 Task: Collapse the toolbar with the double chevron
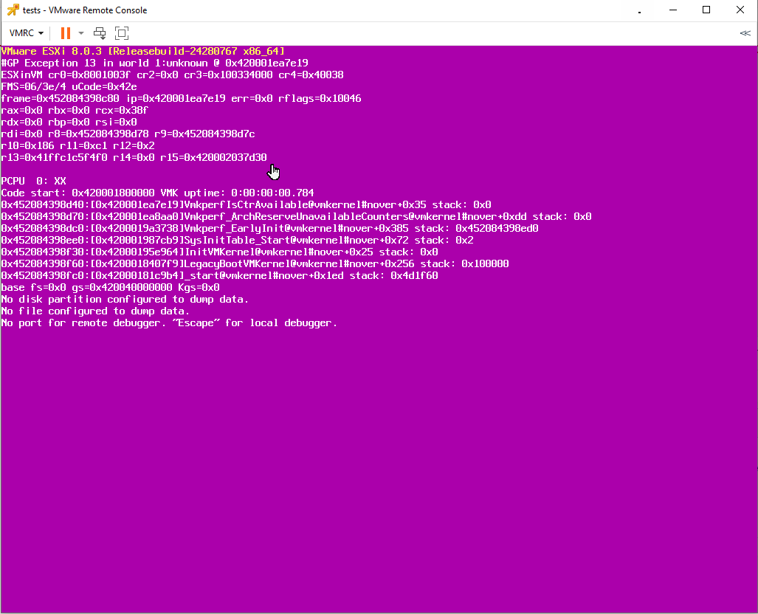pyautogui.click(x=745, y=33)
